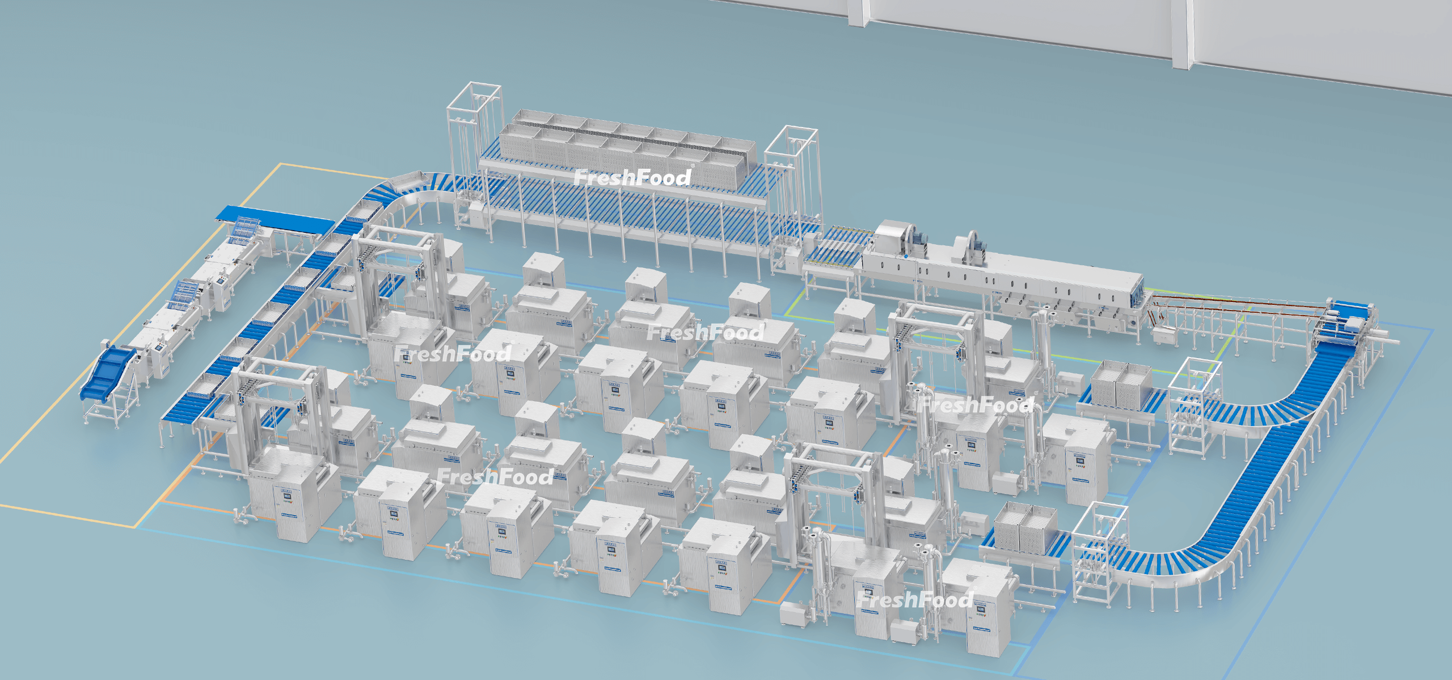The width and height of the screenshot is (1452, 680).
Task: Select the flat blue table beside feed line
Action: 275,221
